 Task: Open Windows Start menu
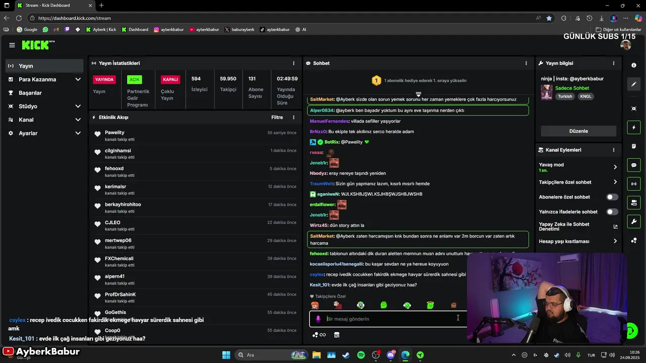tap(226, 355)
